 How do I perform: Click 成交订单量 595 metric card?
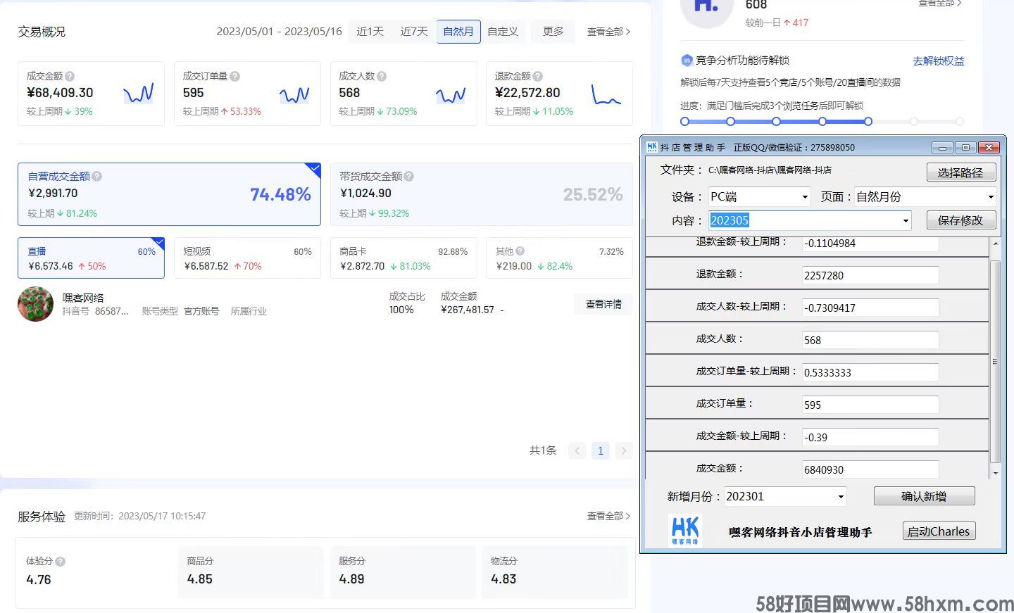click(247, 94)
